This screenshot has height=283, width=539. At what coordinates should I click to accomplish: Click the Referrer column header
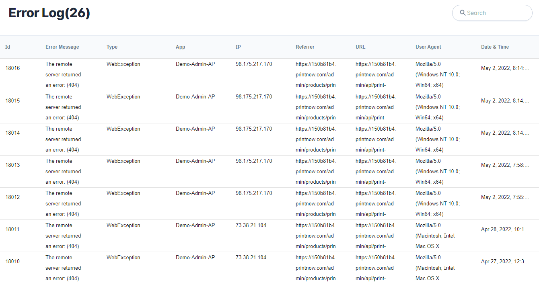coord(305,47)
